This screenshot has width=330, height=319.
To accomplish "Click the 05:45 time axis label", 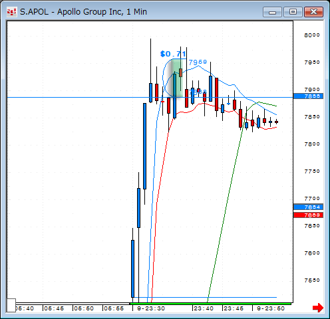I will [54, 308].
